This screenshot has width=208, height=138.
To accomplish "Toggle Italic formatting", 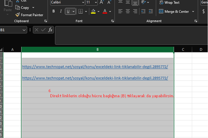I will click(61, 11).
